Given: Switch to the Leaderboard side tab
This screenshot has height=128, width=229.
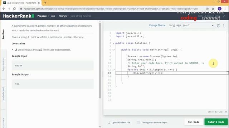Looking at the screenshot, I should click(x=3, y=94).
